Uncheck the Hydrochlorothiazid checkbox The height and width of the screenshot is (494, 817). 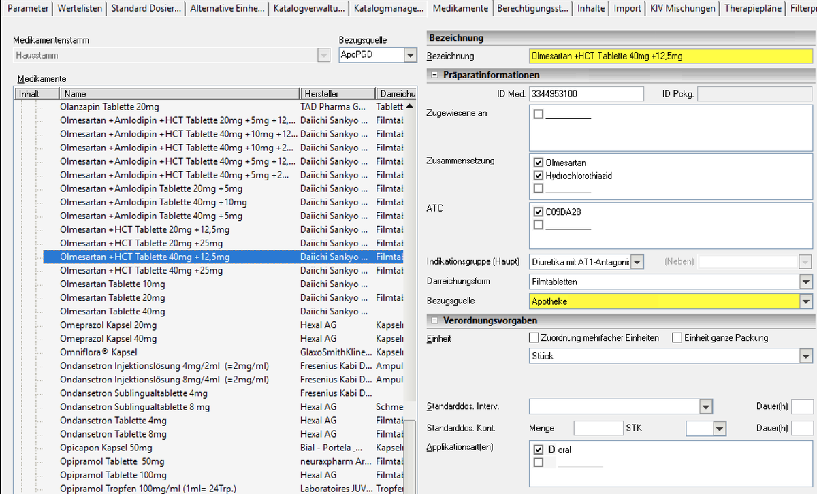539,176
